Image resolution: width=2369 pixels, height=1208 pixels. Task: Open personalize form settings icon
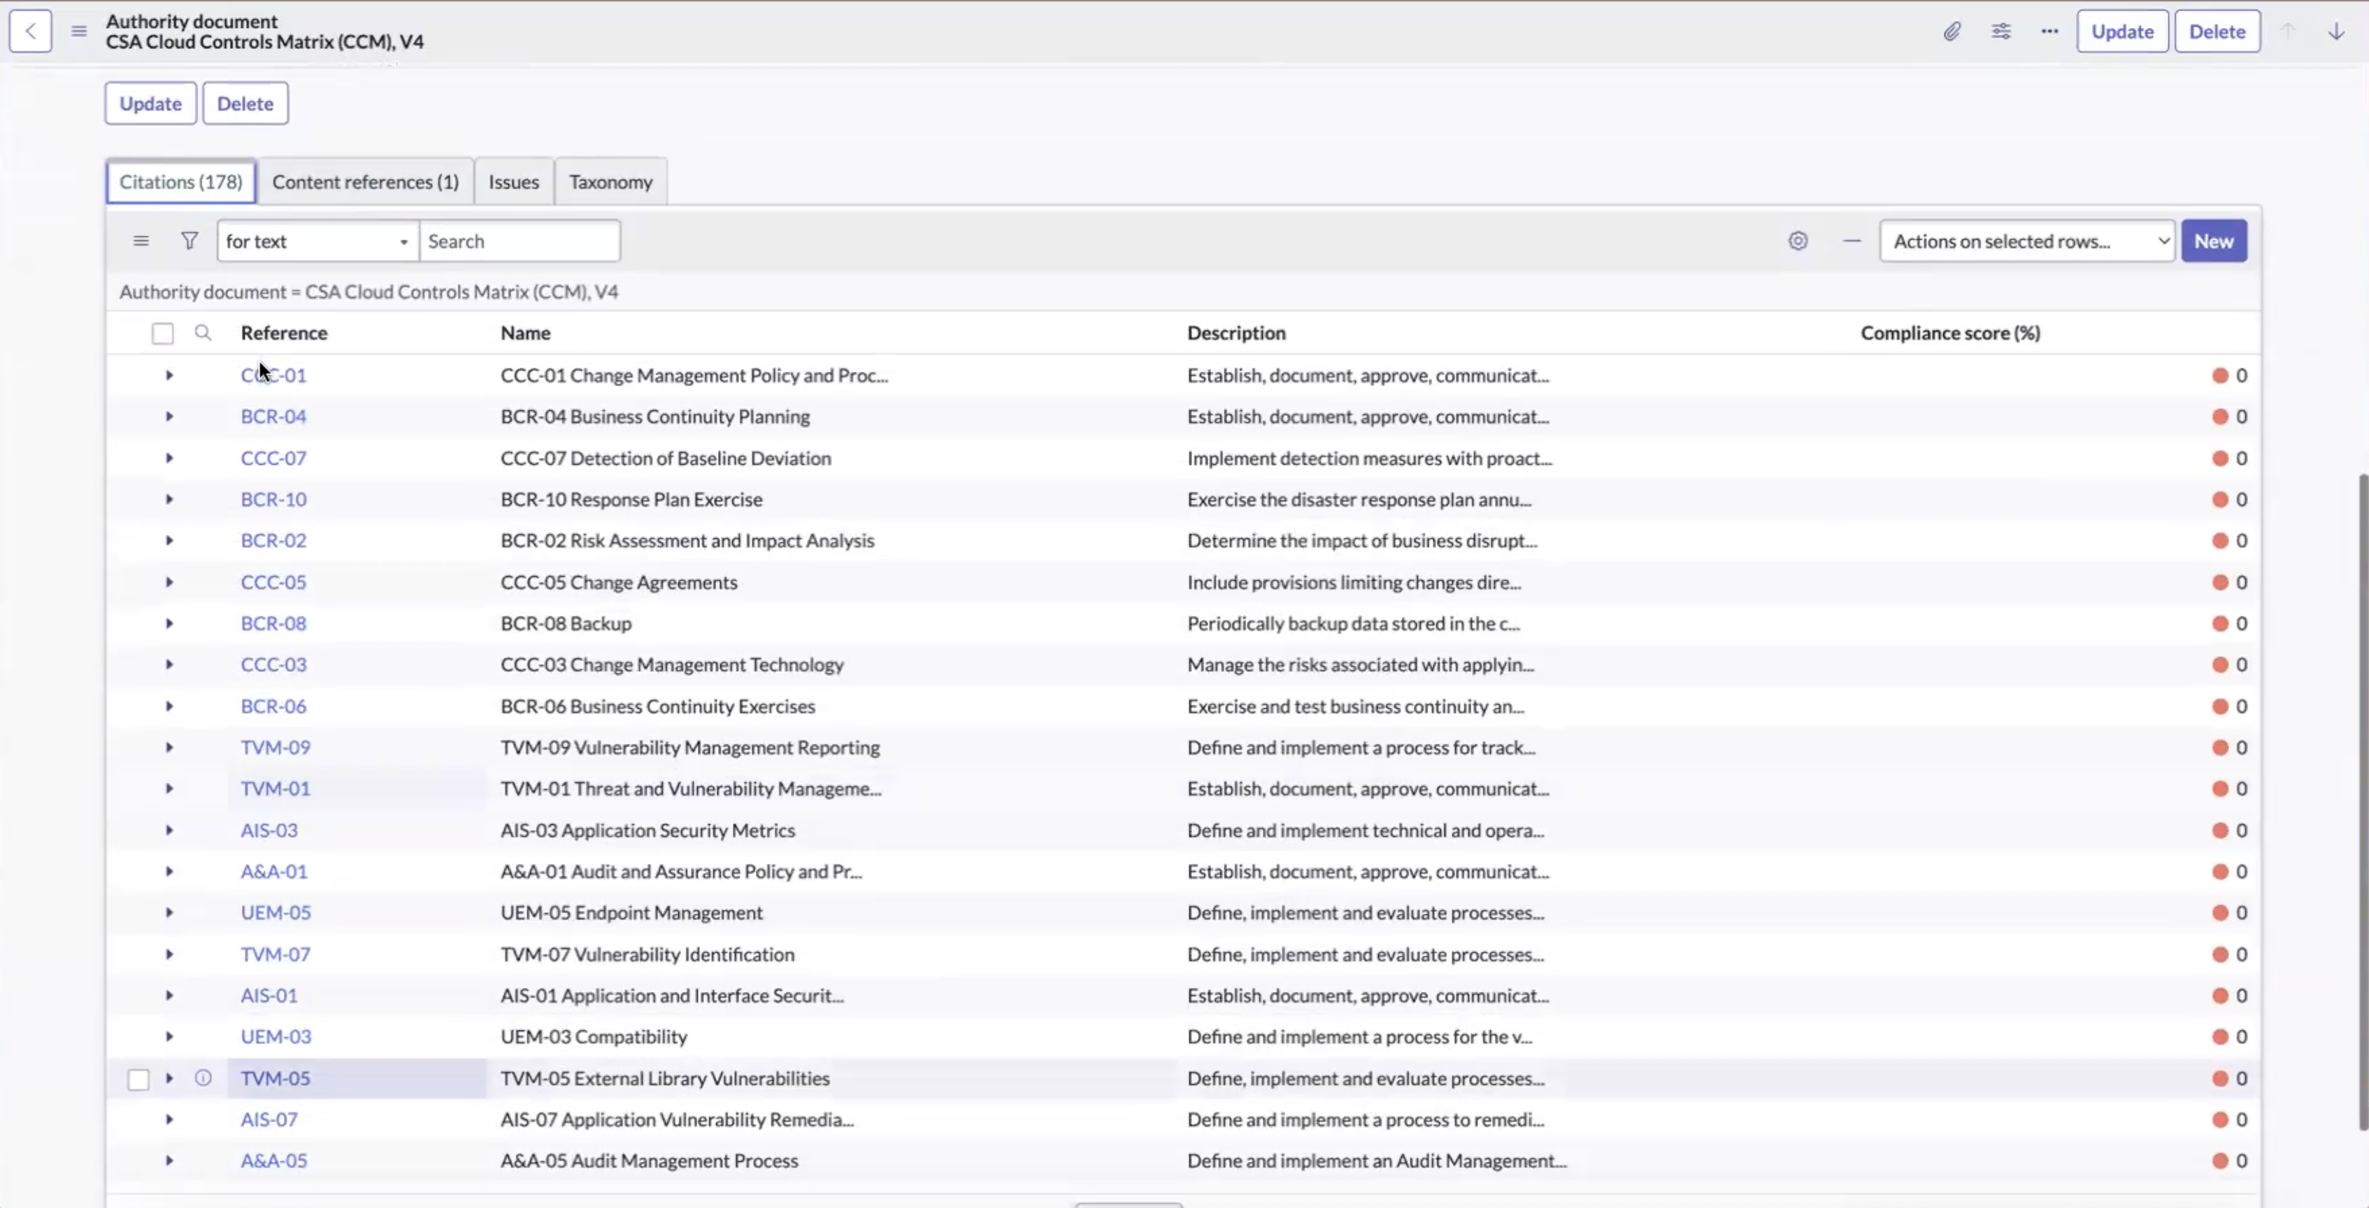tap(2001, 31)
